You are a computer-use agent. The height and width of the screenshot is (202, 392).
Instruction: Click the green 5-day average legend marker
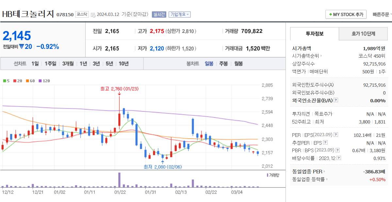click(4, 81)
